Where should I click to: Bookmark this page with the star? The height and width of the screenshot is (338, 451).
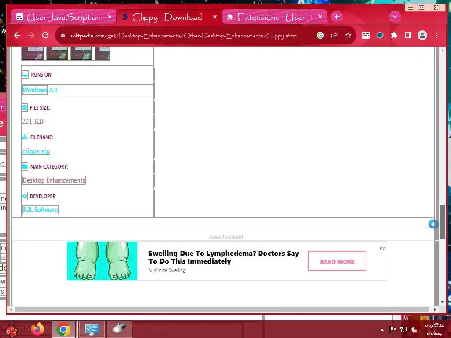(348, 35)
